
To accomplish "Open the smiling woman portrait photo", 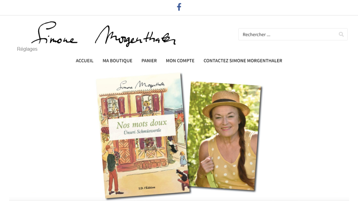I will pos(224,136).
